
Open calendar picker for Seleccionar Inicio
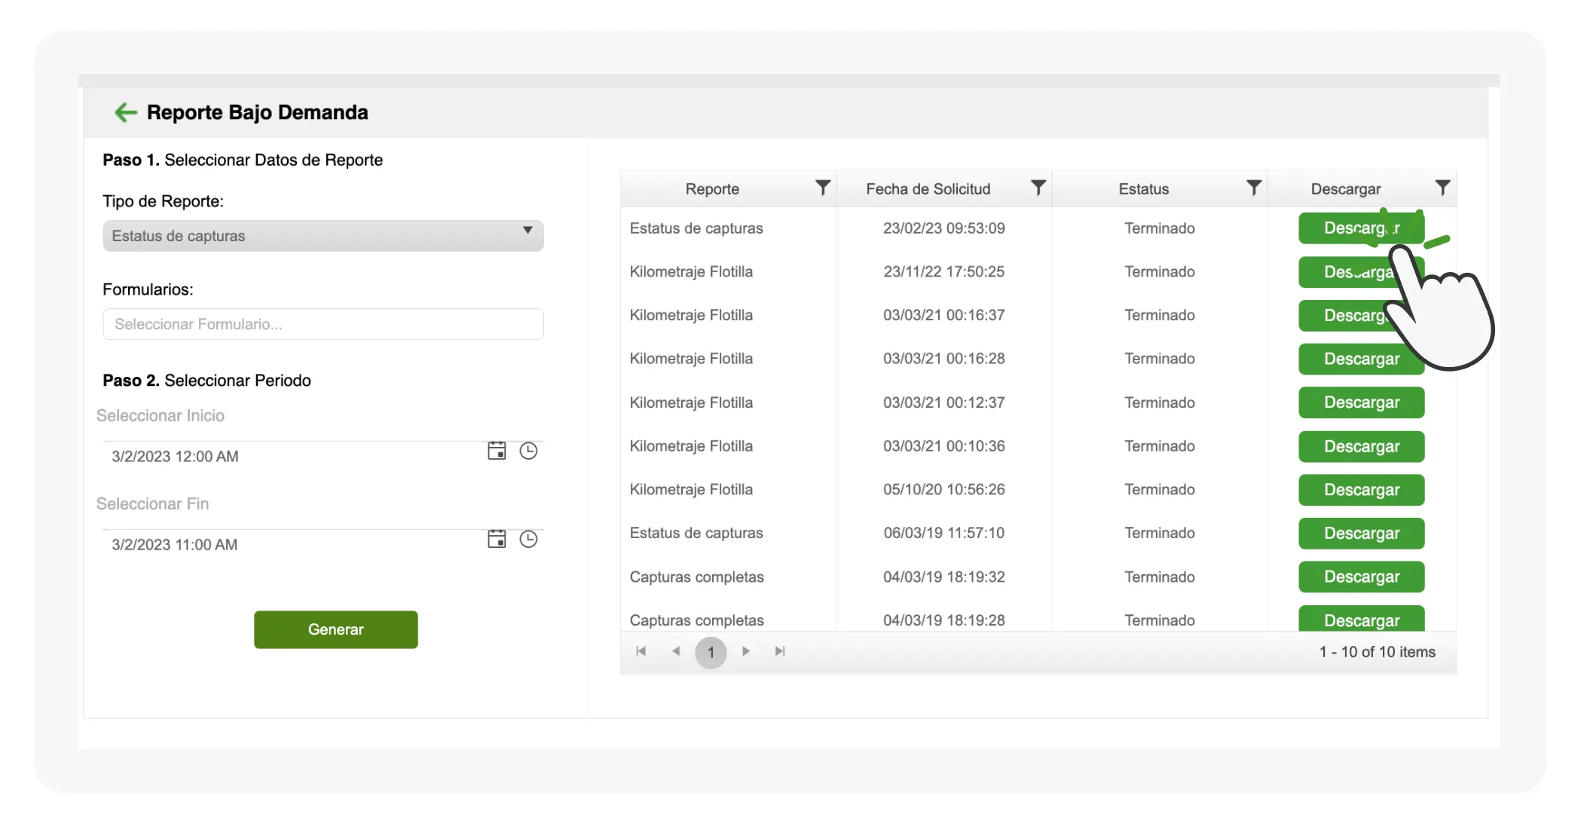pyautogui.click(x=497, y=451)
